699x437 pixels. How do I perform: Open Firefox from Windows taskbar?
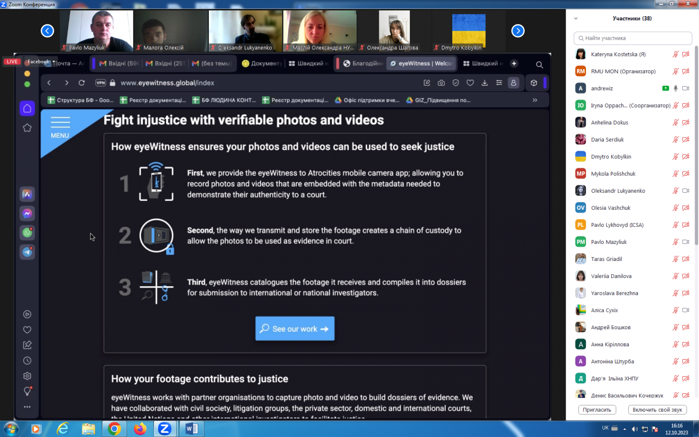[x=140, y=429]
